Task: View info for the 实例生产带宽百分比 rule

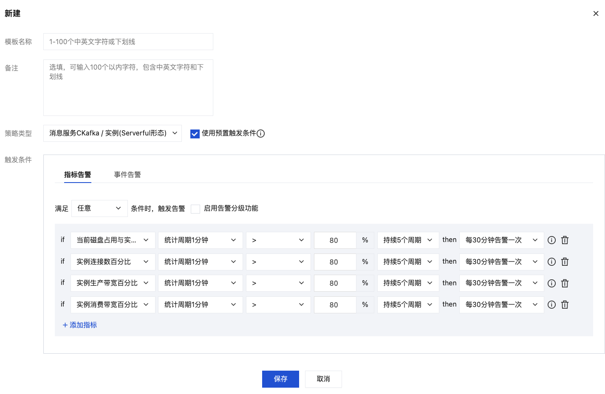Action: click(x=551, y=283)
